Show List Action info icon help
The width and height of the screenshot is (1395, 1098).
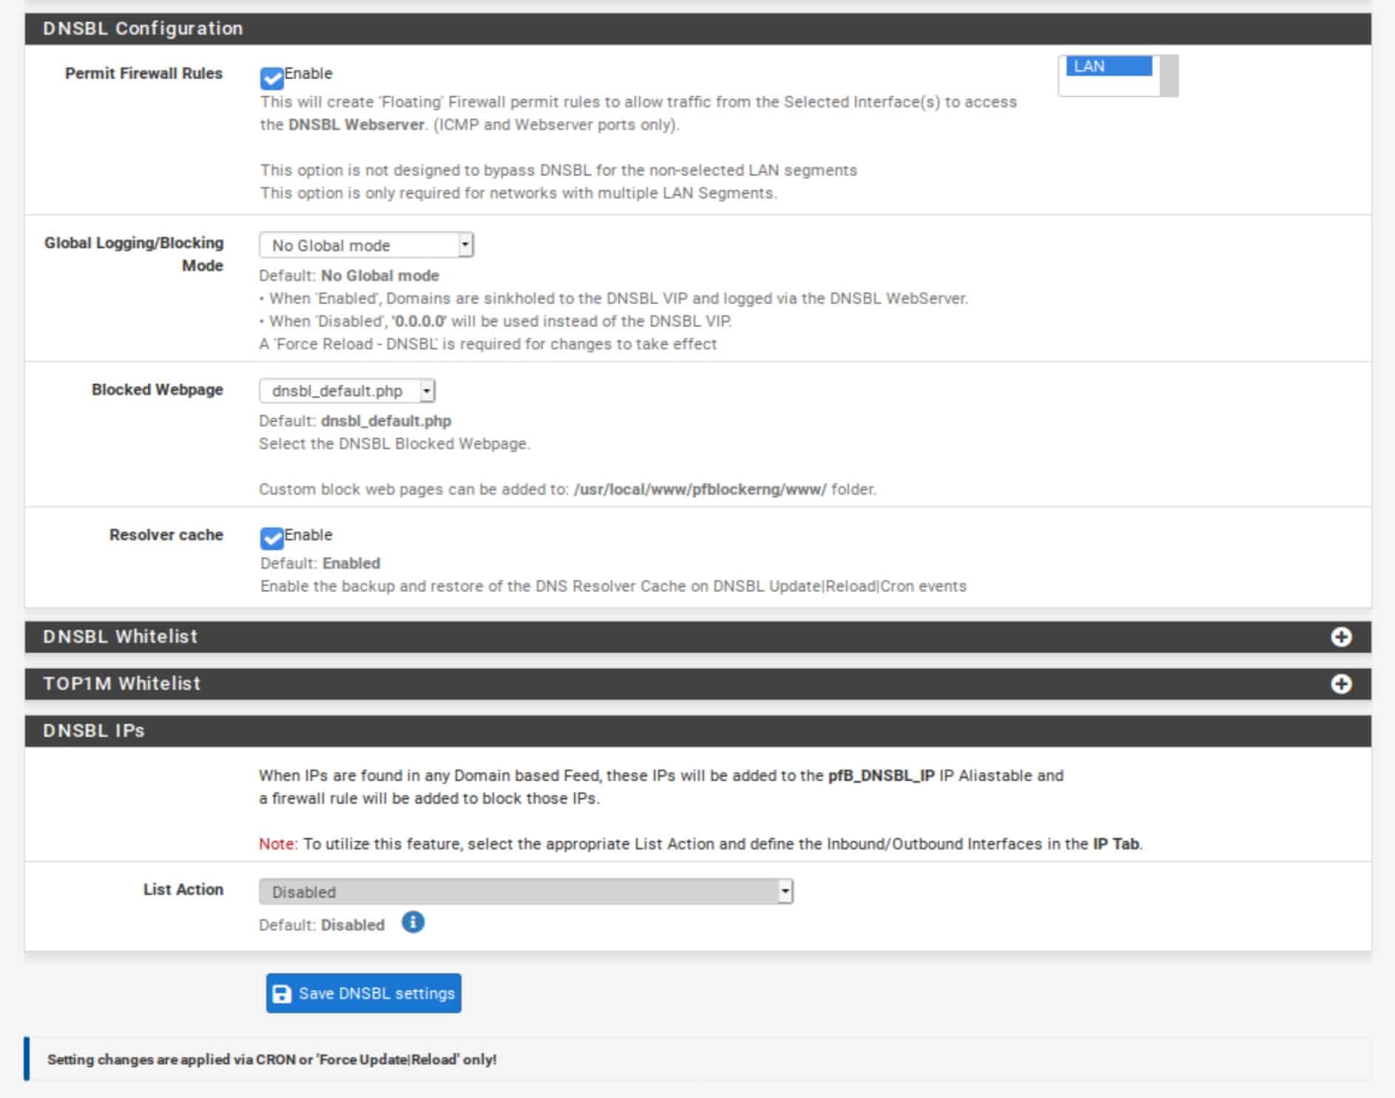[413, 923]
